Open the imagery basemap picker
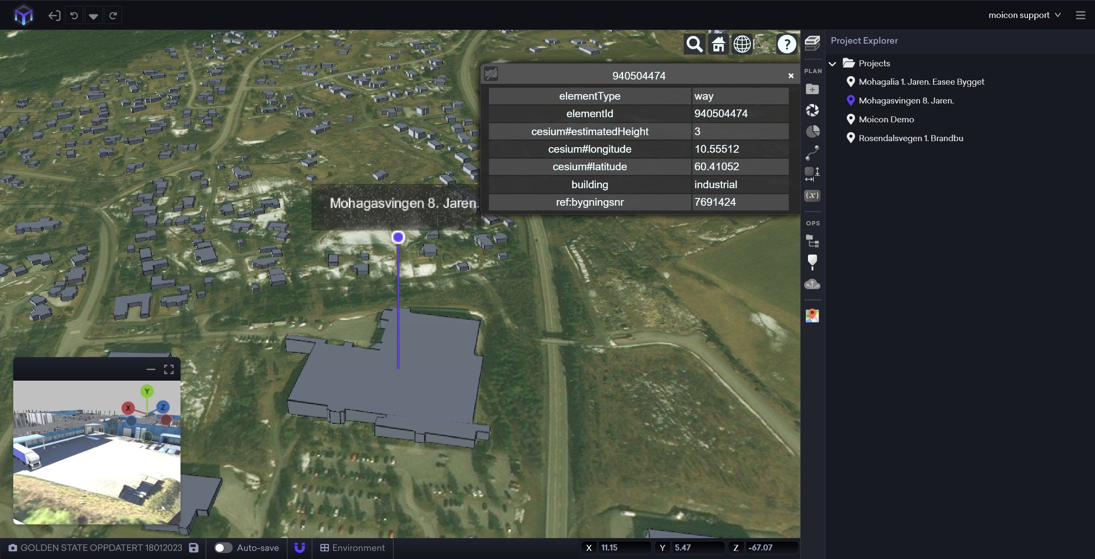The width and height of the screenshot is (1095, 559). (765, 44)
